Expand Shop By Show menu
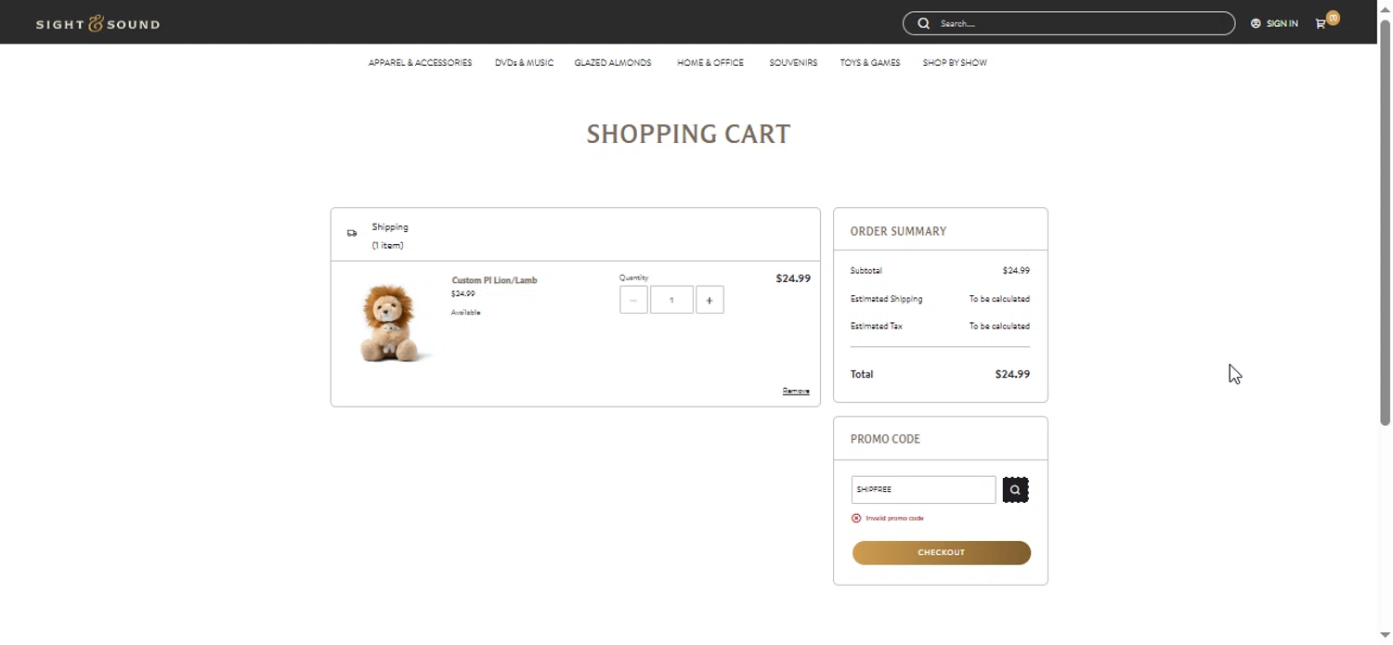 pos(955,63)
